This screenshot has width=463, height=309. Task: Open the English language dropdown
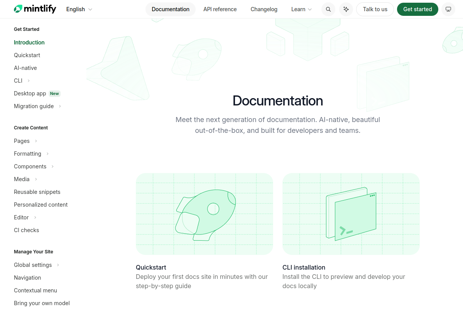point(79,9)
